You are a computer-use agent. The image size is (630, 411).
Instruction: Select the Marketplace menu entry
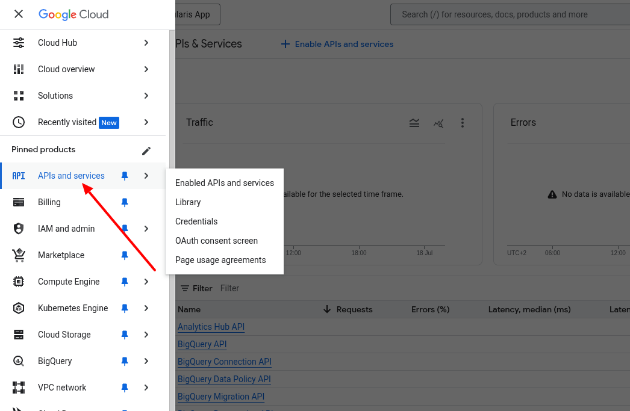[x=83, y=255]
